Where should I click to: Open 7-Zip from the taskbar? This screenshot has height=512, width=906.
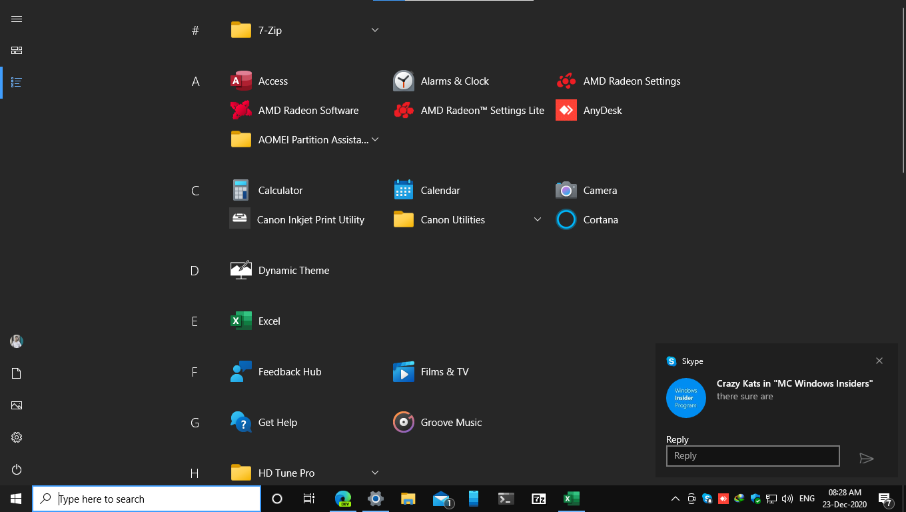coord(539,499)
